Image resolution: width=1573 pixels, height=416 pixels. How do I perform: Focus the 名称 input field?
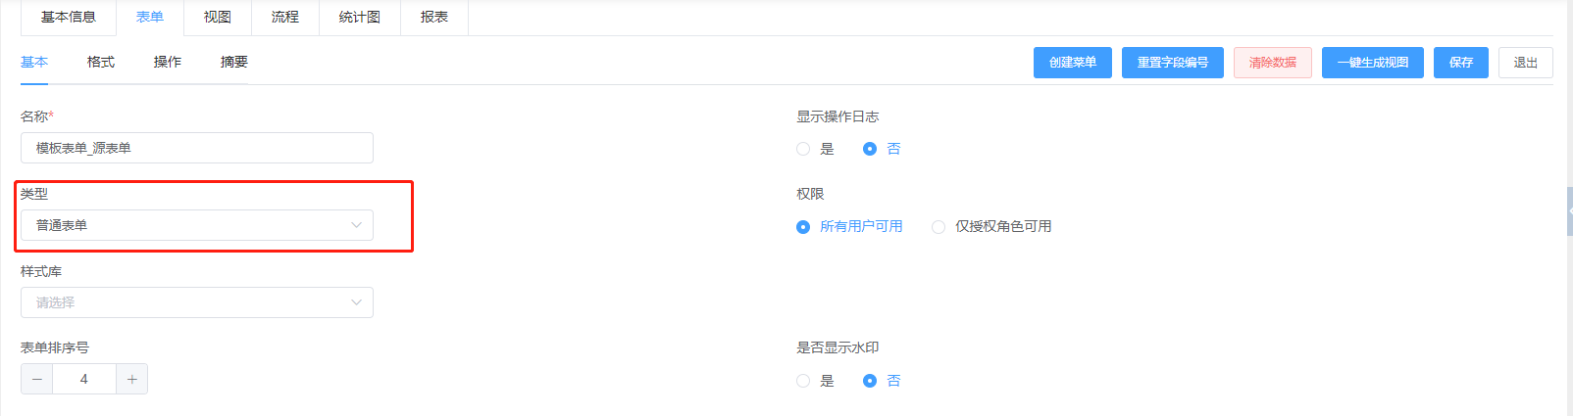point(197,148)
